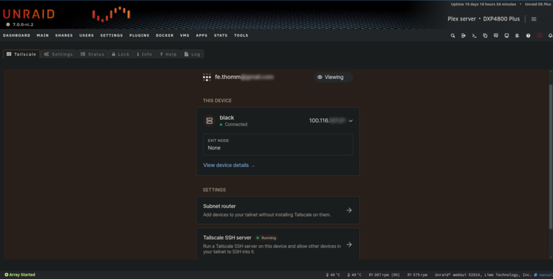This screenshot has height=279, width=553.
Task: Open the Docker menu item
Action: pos(165,35)
